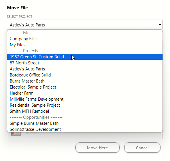Select Bordeaux Office Build project
This screenshot has height=161, width=170.
[85, 75]
